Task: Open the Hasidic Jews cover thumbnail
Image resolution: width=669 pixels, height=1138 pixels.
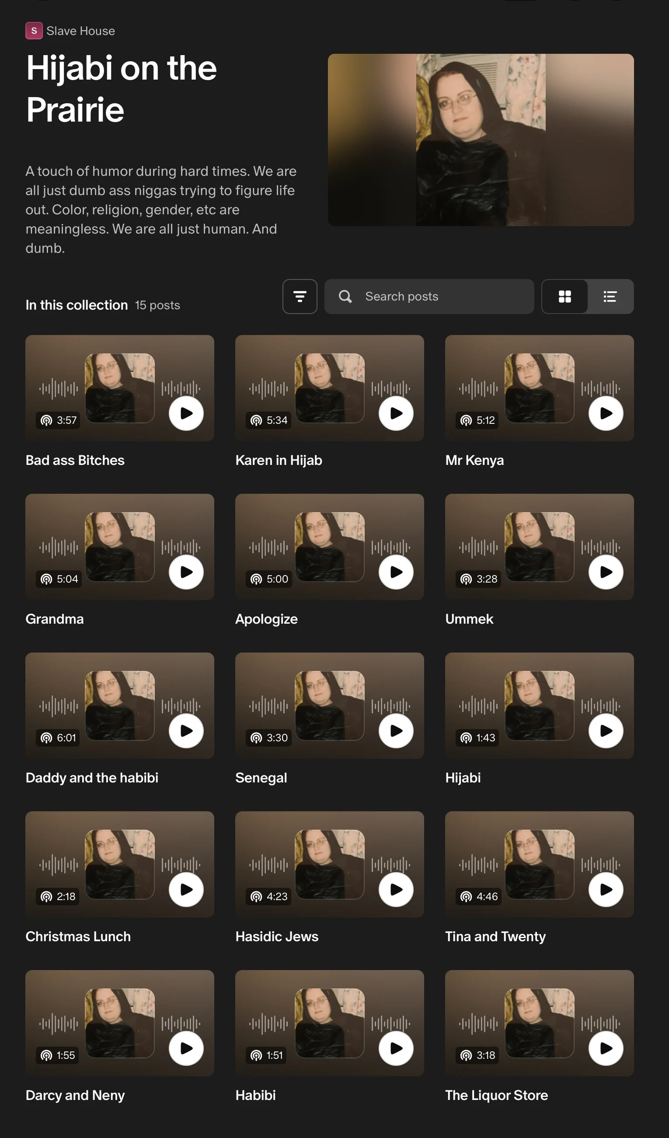Action: (330, 864)
